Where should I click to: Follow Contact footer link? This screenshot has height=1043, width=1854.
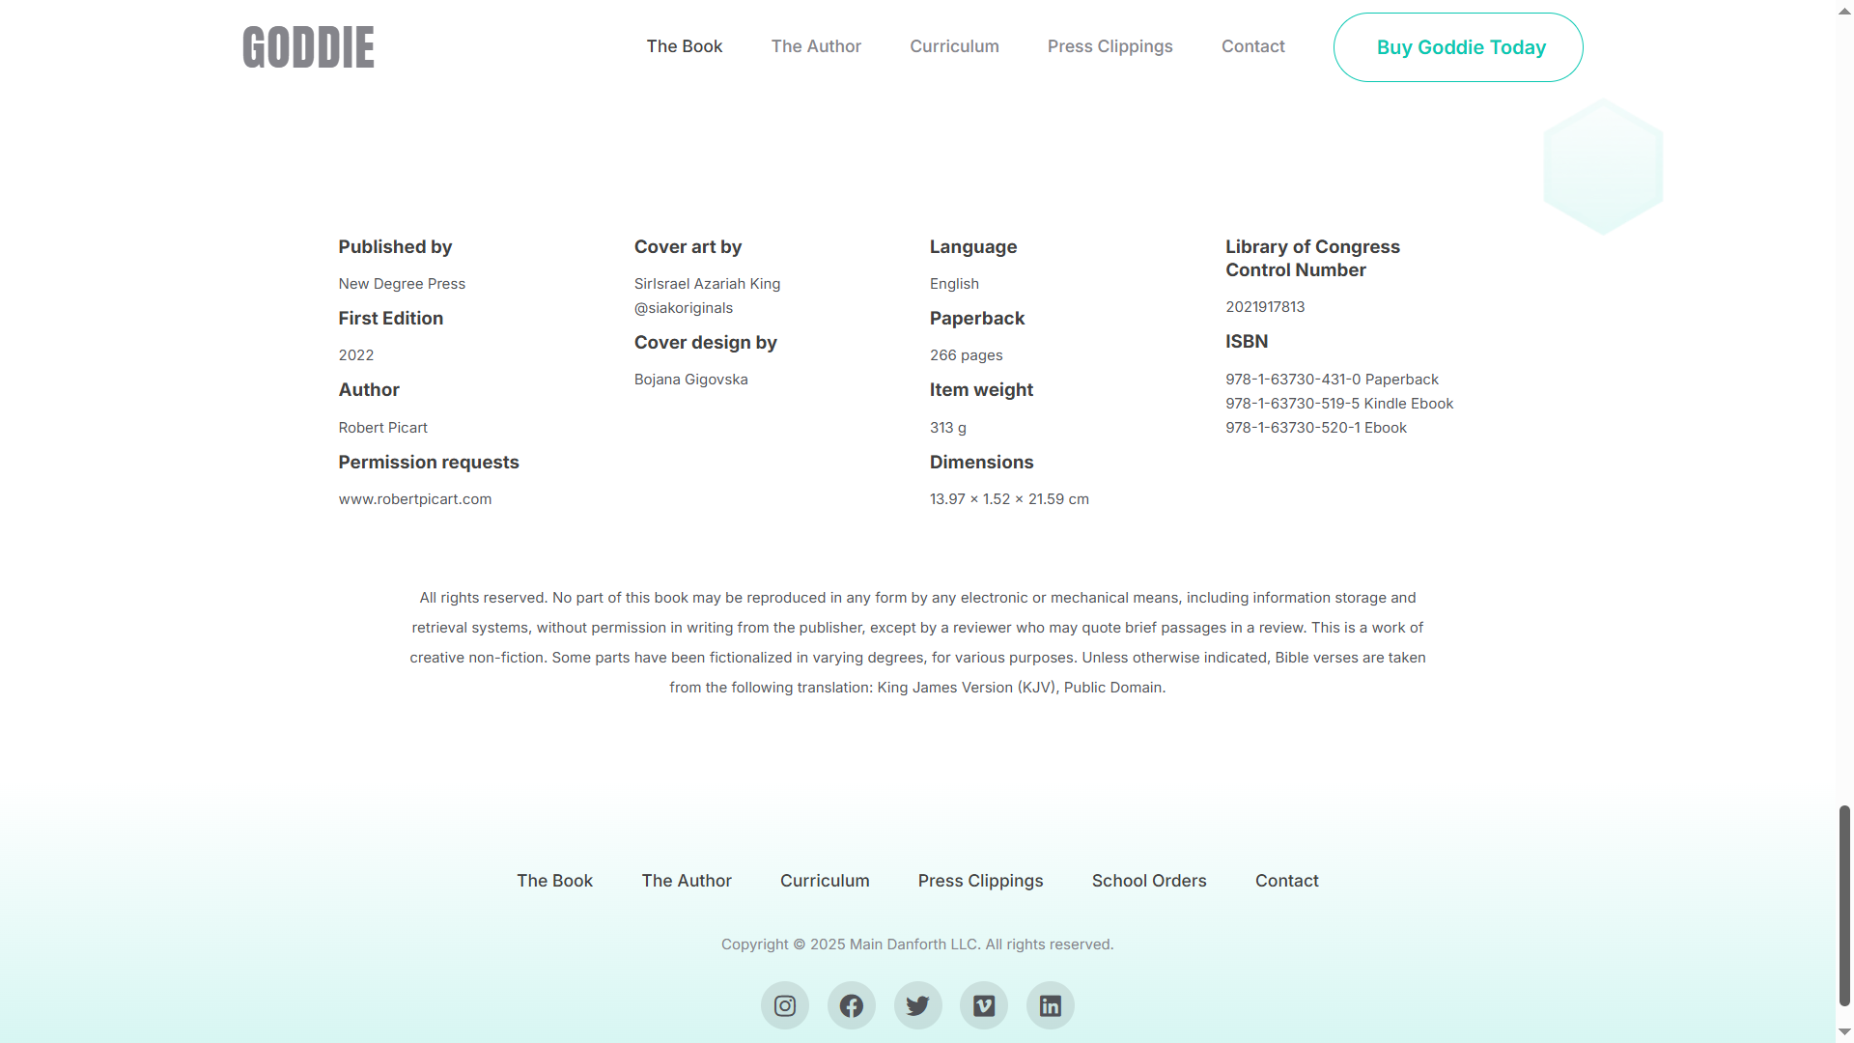pos(1287,881)
